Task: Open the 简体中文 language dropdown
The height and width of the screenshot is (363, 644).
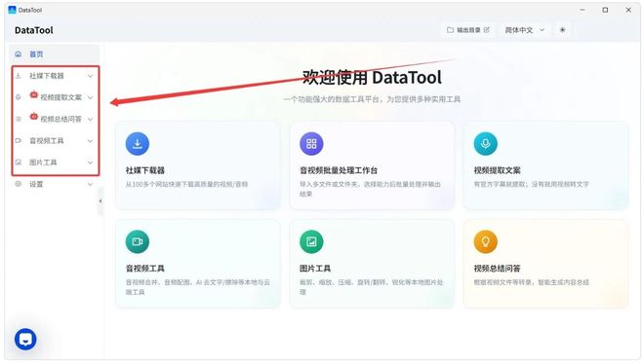Action: 525,30
